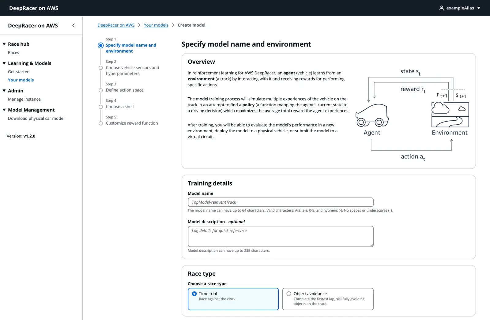Screen dimensions: 490x320
Task: Click the 'action a t' diagram label
Action: [x=413, y=157]
